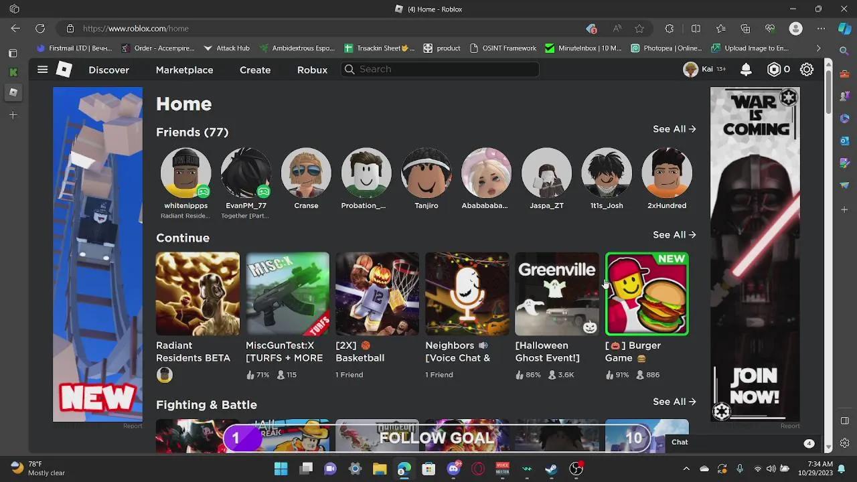857x482 pixels.
Task: Click the Edge sidebar search icon
Action: click(x=844, y=51)
